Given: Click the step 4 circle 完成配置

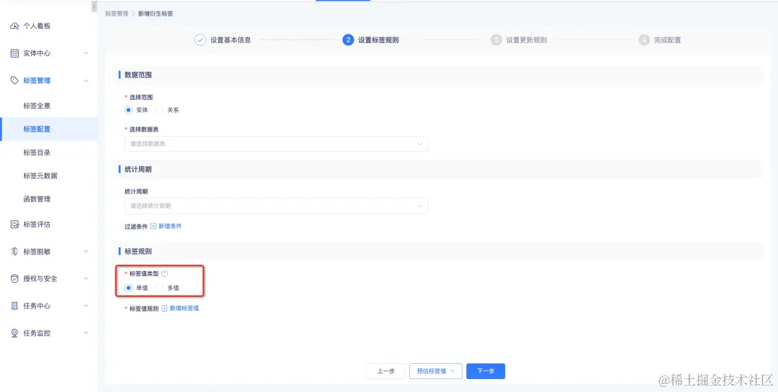Looking at the screenshot, I should coord(644,40).
